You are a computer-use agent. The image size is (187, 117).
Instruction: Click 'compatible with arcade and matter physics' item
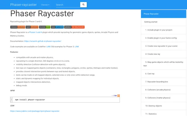(35, 57)
